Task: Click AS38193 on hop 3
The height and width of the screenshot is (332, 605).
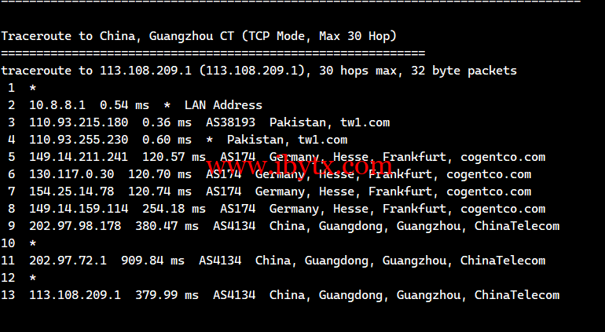Action: click(230, 122)
